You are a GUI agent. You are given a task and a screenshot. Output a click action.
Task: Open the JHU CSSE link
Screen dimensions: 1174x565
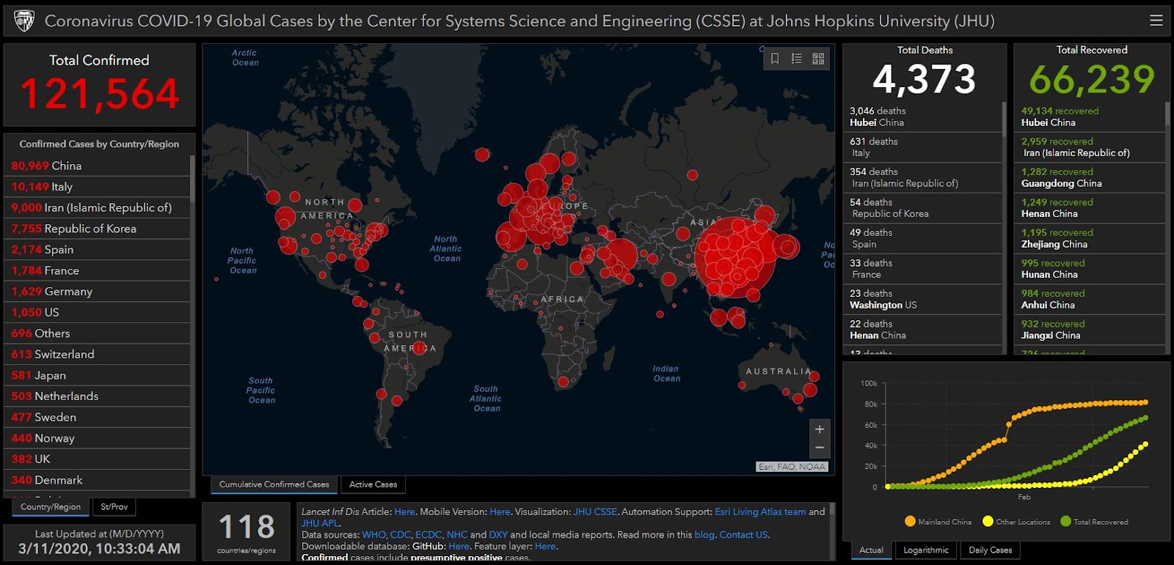coord(595,512)
